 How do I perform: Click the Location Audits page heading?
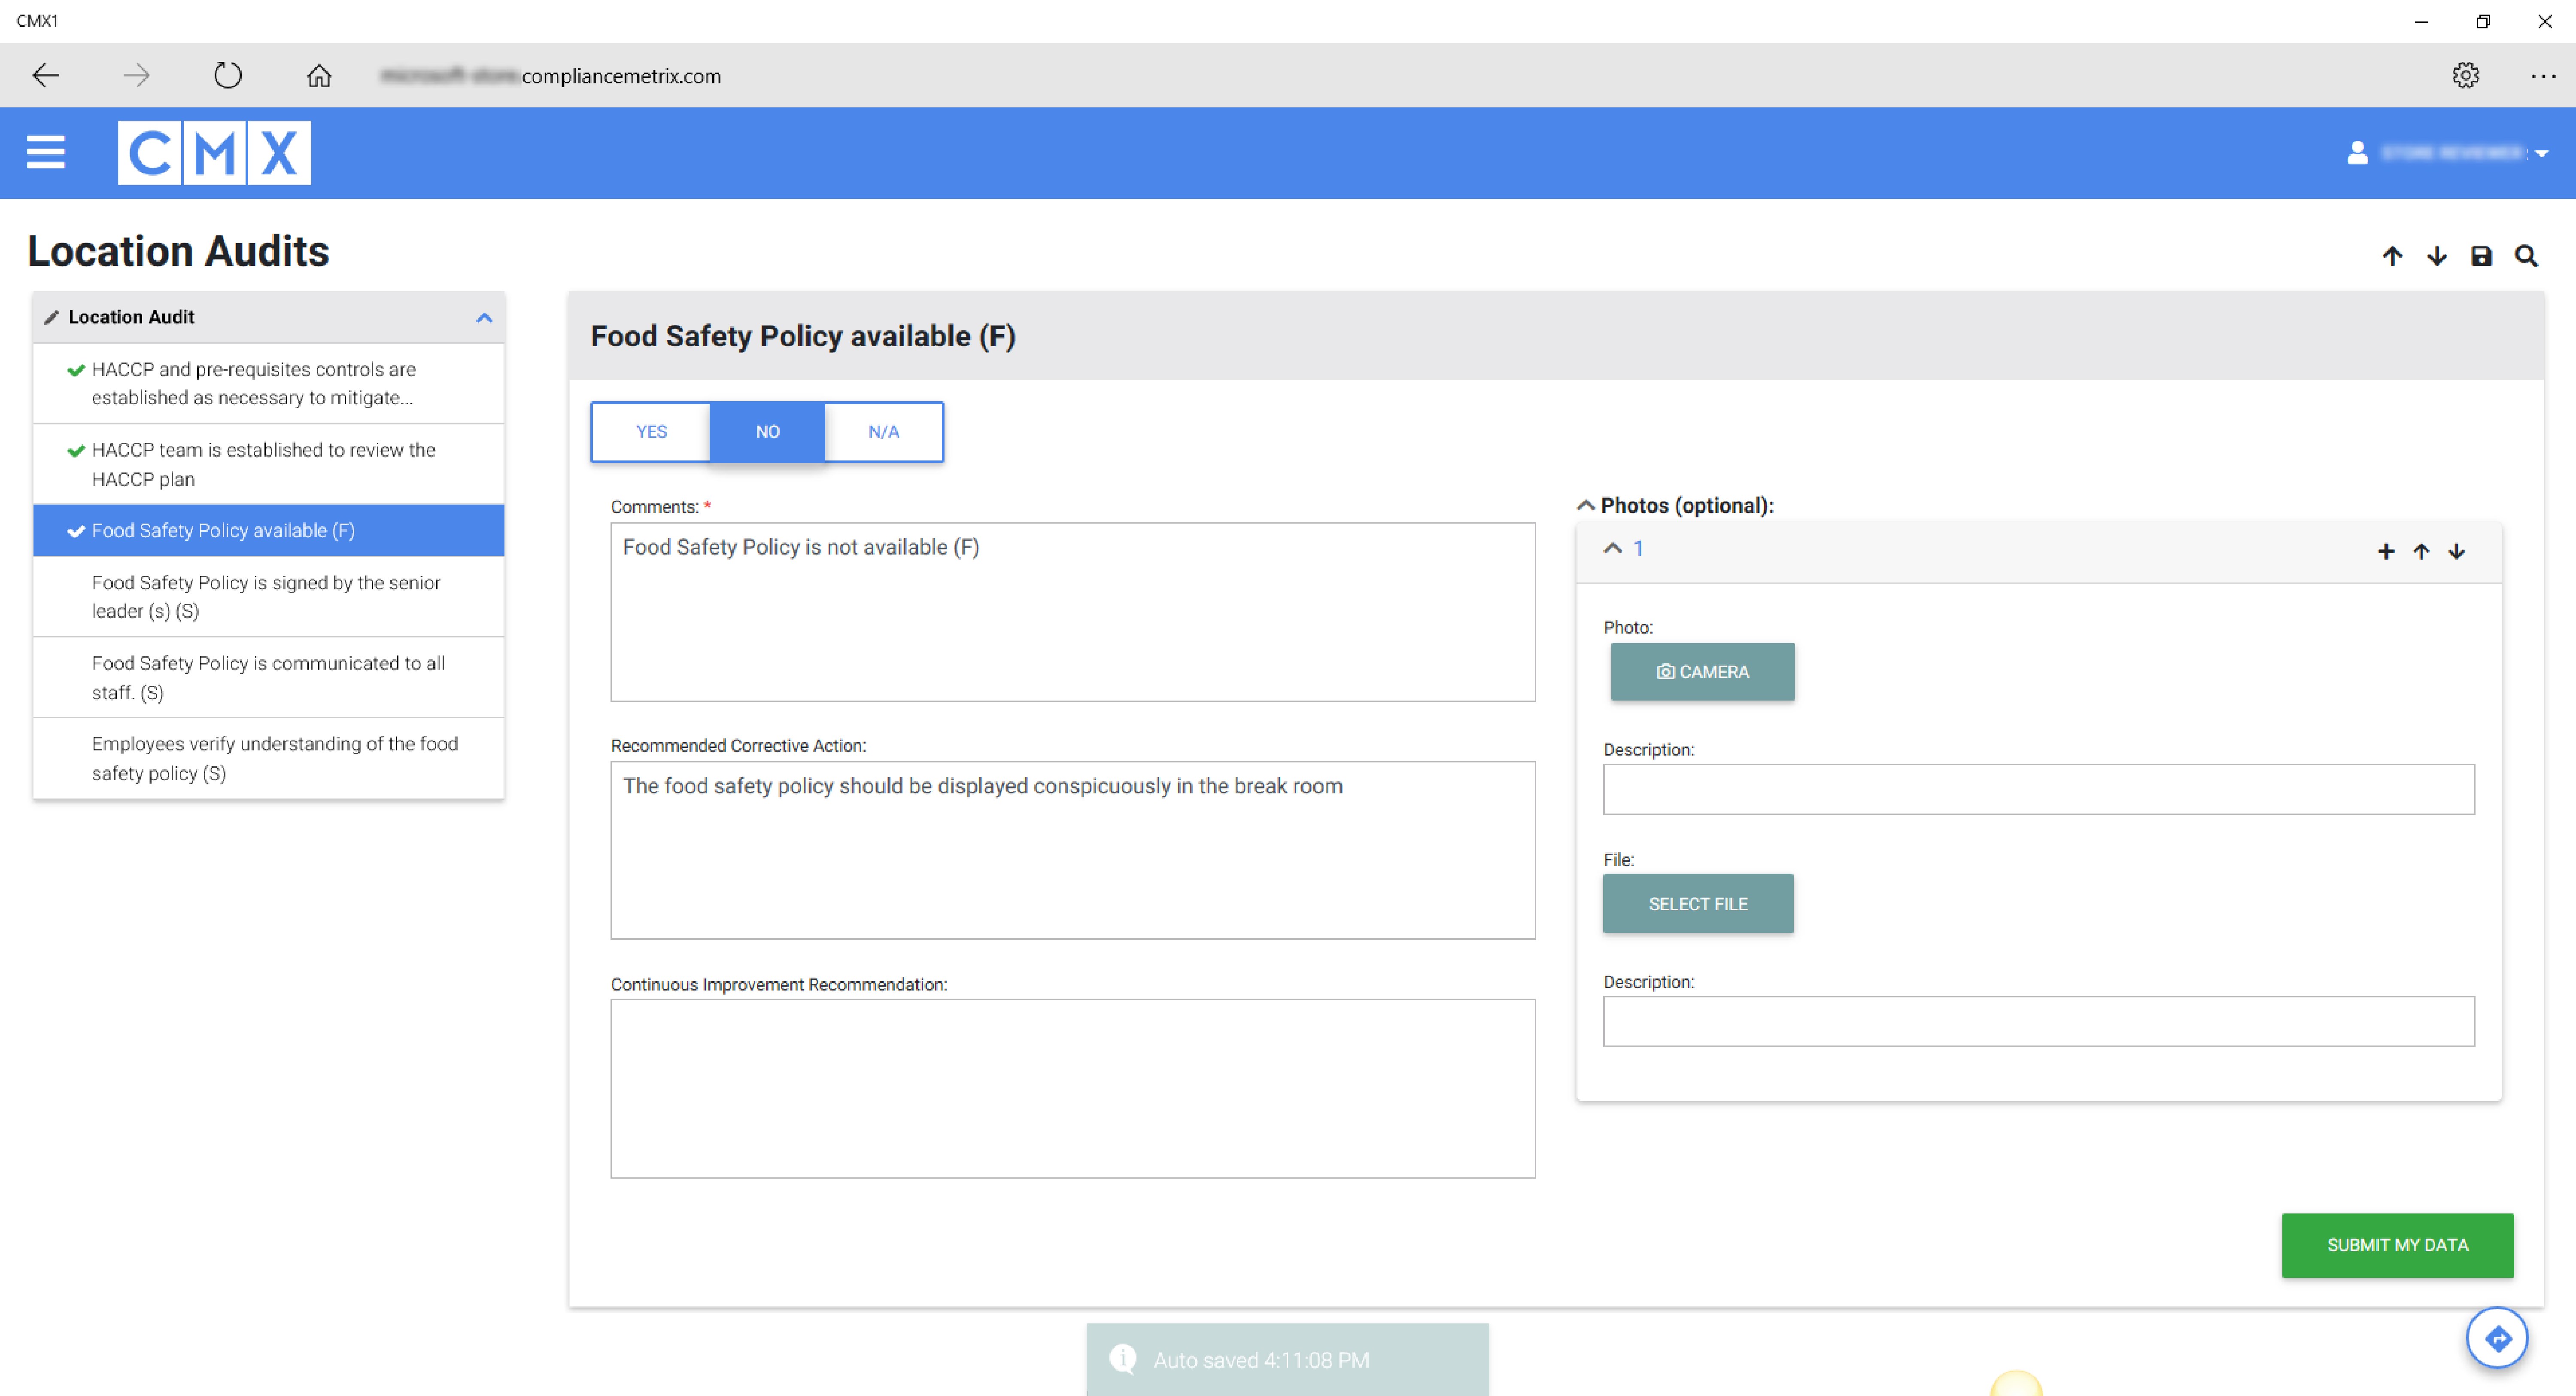(x=178, y=251)
